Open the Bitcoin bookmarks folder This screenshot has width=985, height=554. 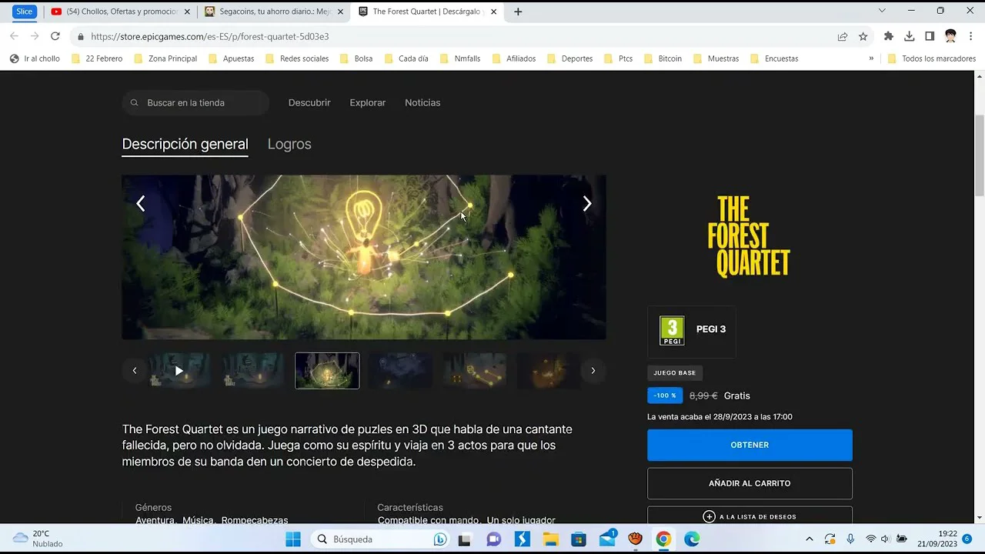pos(663,58)
